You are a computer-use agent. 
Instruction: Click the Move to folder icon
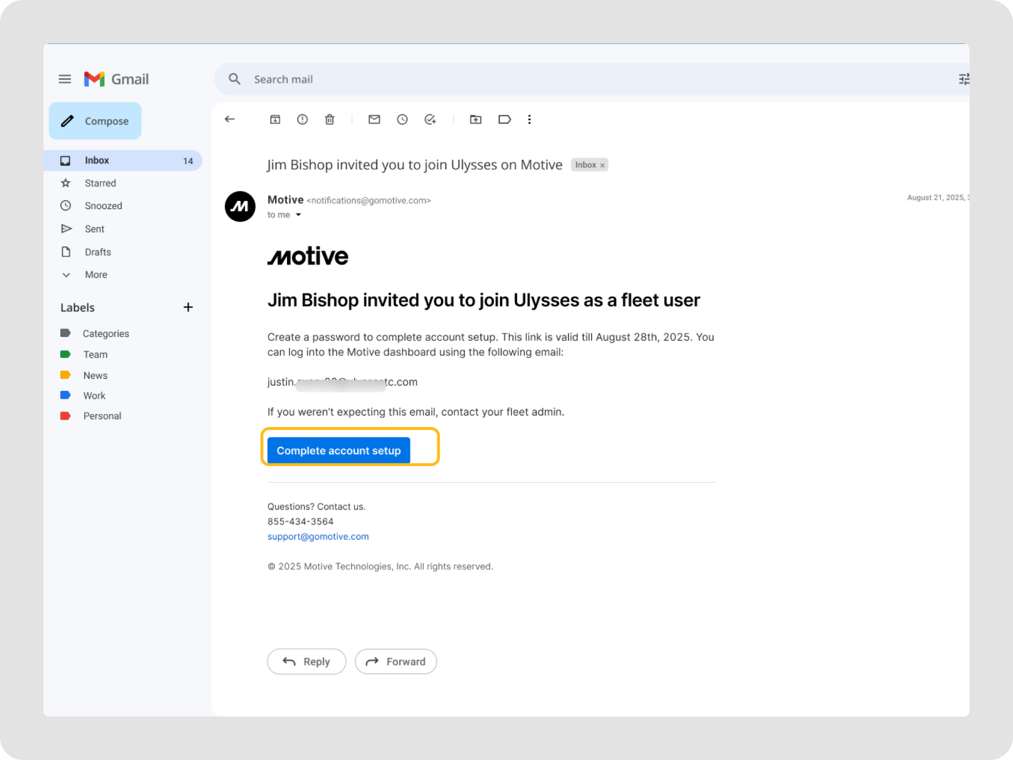click(475, 119)
